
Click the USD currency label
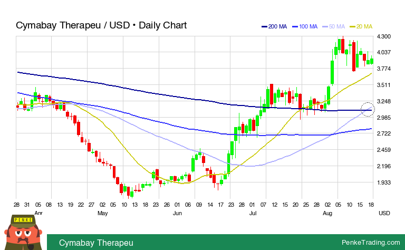(384, 213)
